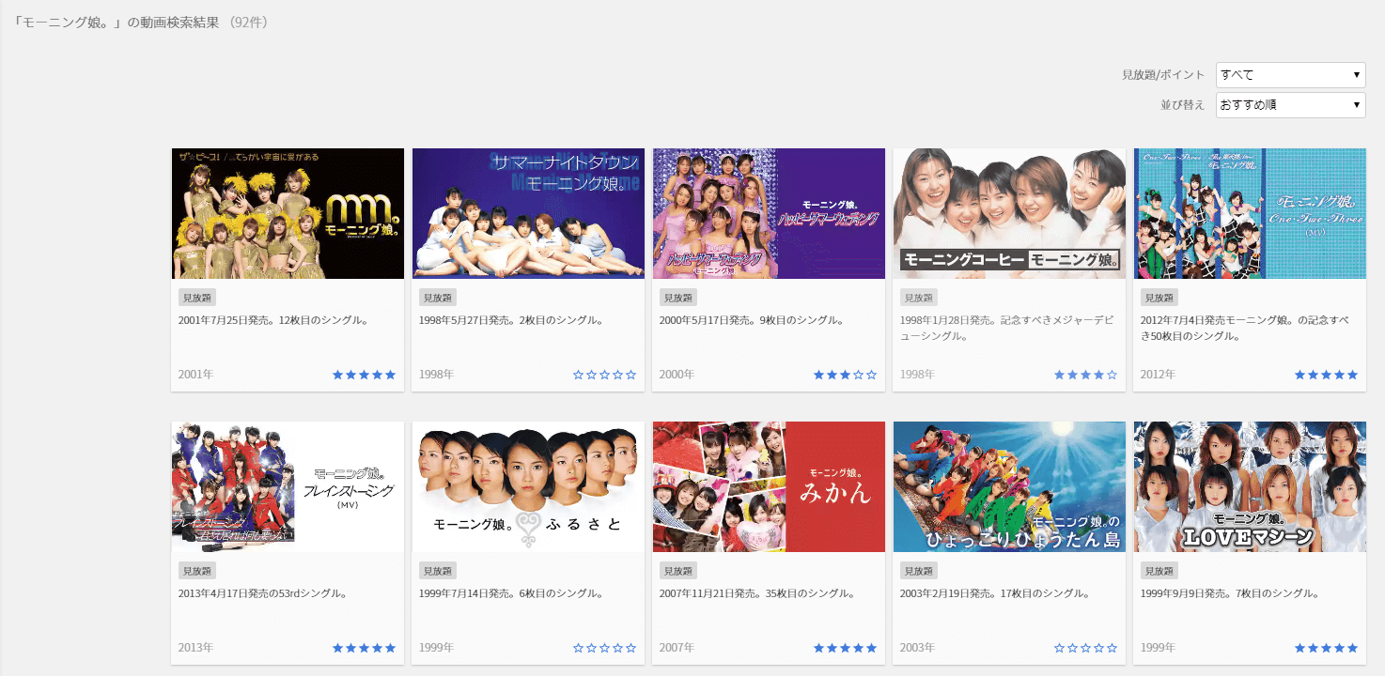This screenshot has width=1385, height=676.
Task: Click 見放題 badge on 35枚目のシングル card
Action: pos(678,571)
